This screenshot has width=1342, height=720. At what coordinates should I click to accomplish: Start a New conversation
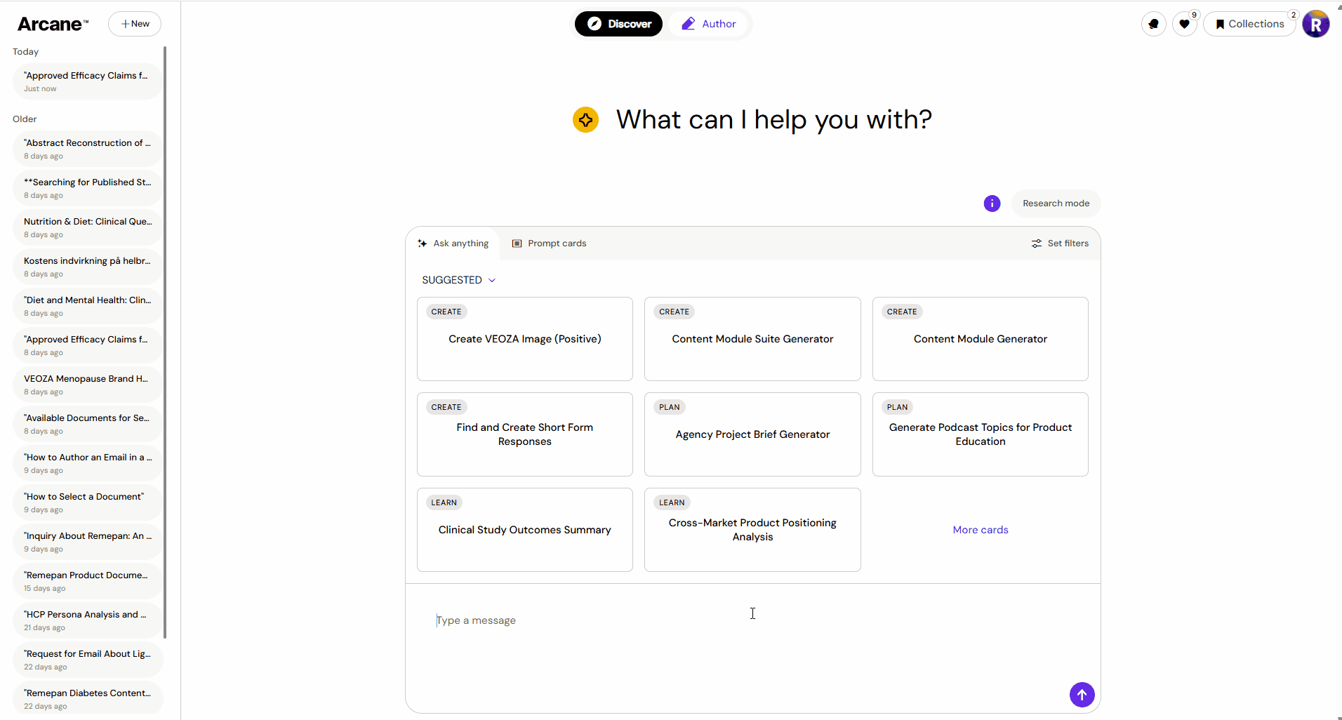click(135, 24)
